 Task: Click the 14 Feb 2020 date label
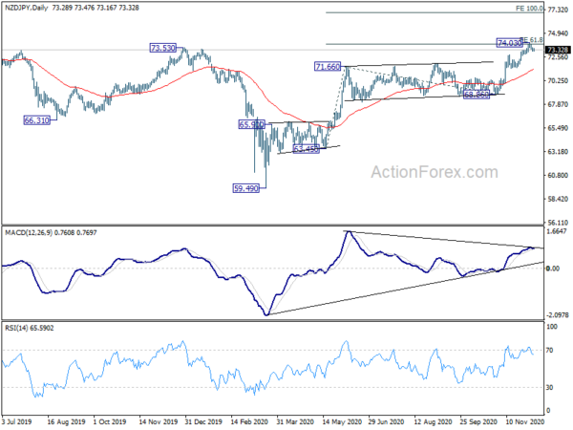click(x=249, y=421)
